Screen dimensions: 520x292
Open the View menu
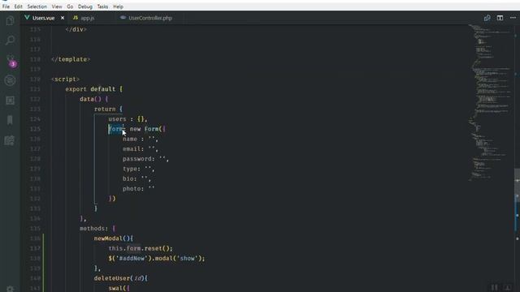tap(57, 6)
